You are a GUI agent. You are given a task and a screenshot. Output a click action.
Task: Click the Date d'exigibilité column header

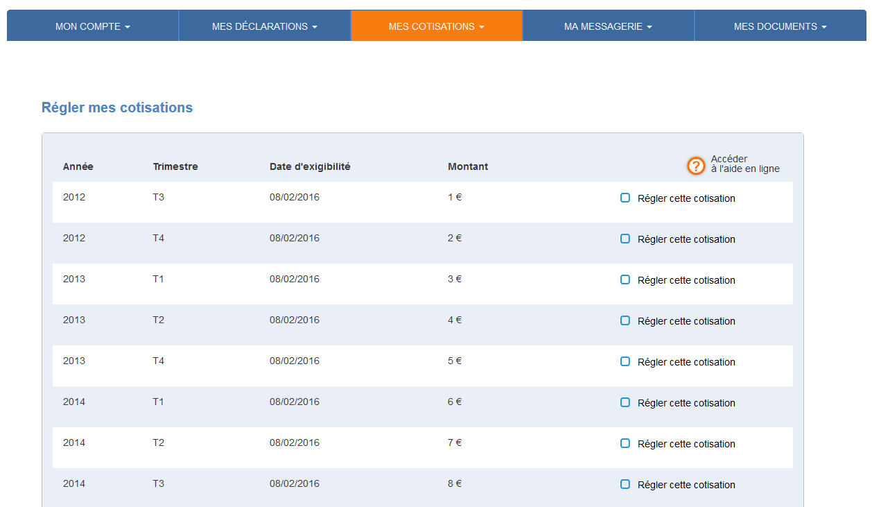click(310, 166)
